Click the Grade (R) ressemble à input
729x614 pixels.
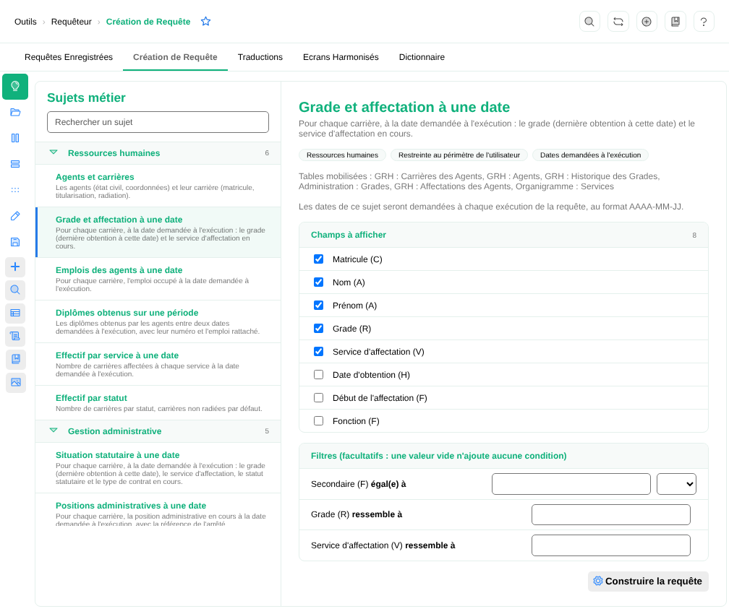[611, 514]
